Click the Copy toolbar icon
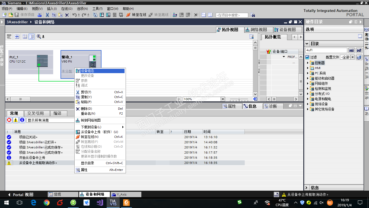369x208 pixels. (x=54, y=15)
